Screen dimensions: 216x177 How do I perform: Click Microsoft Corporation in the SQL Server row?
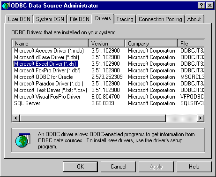(151, 103)
